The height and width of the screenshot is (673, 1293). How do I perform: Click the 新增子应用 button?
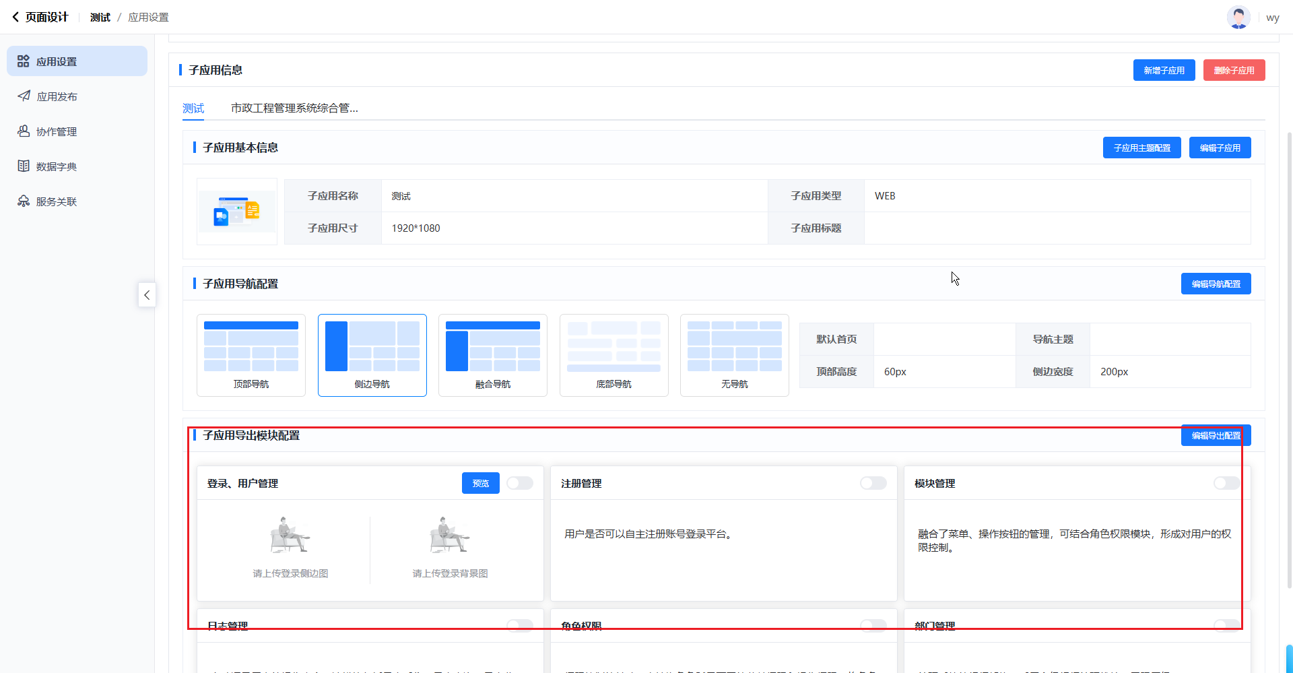click(x=1164, y=70)
